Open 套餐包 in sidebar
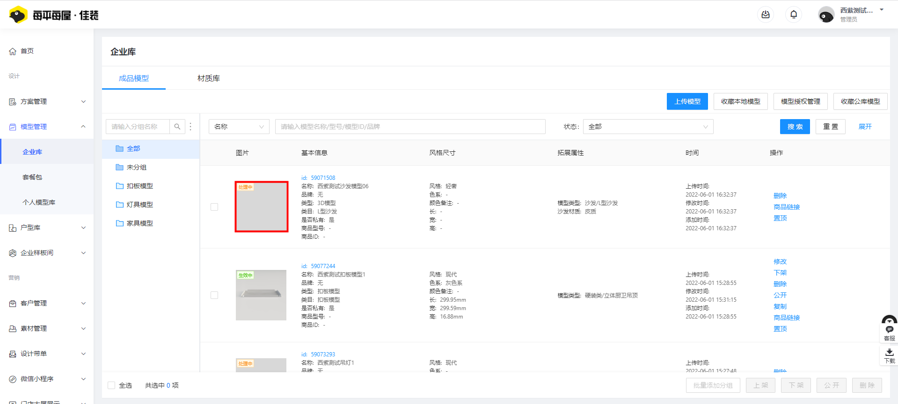 click(47, 177)
